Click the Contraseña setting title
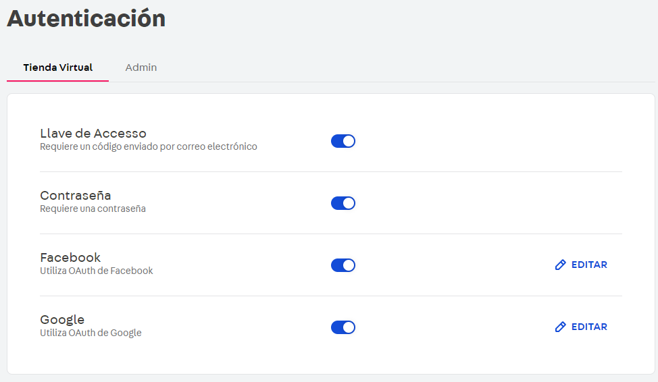This screenshot has height=382, width=658. 75,195
